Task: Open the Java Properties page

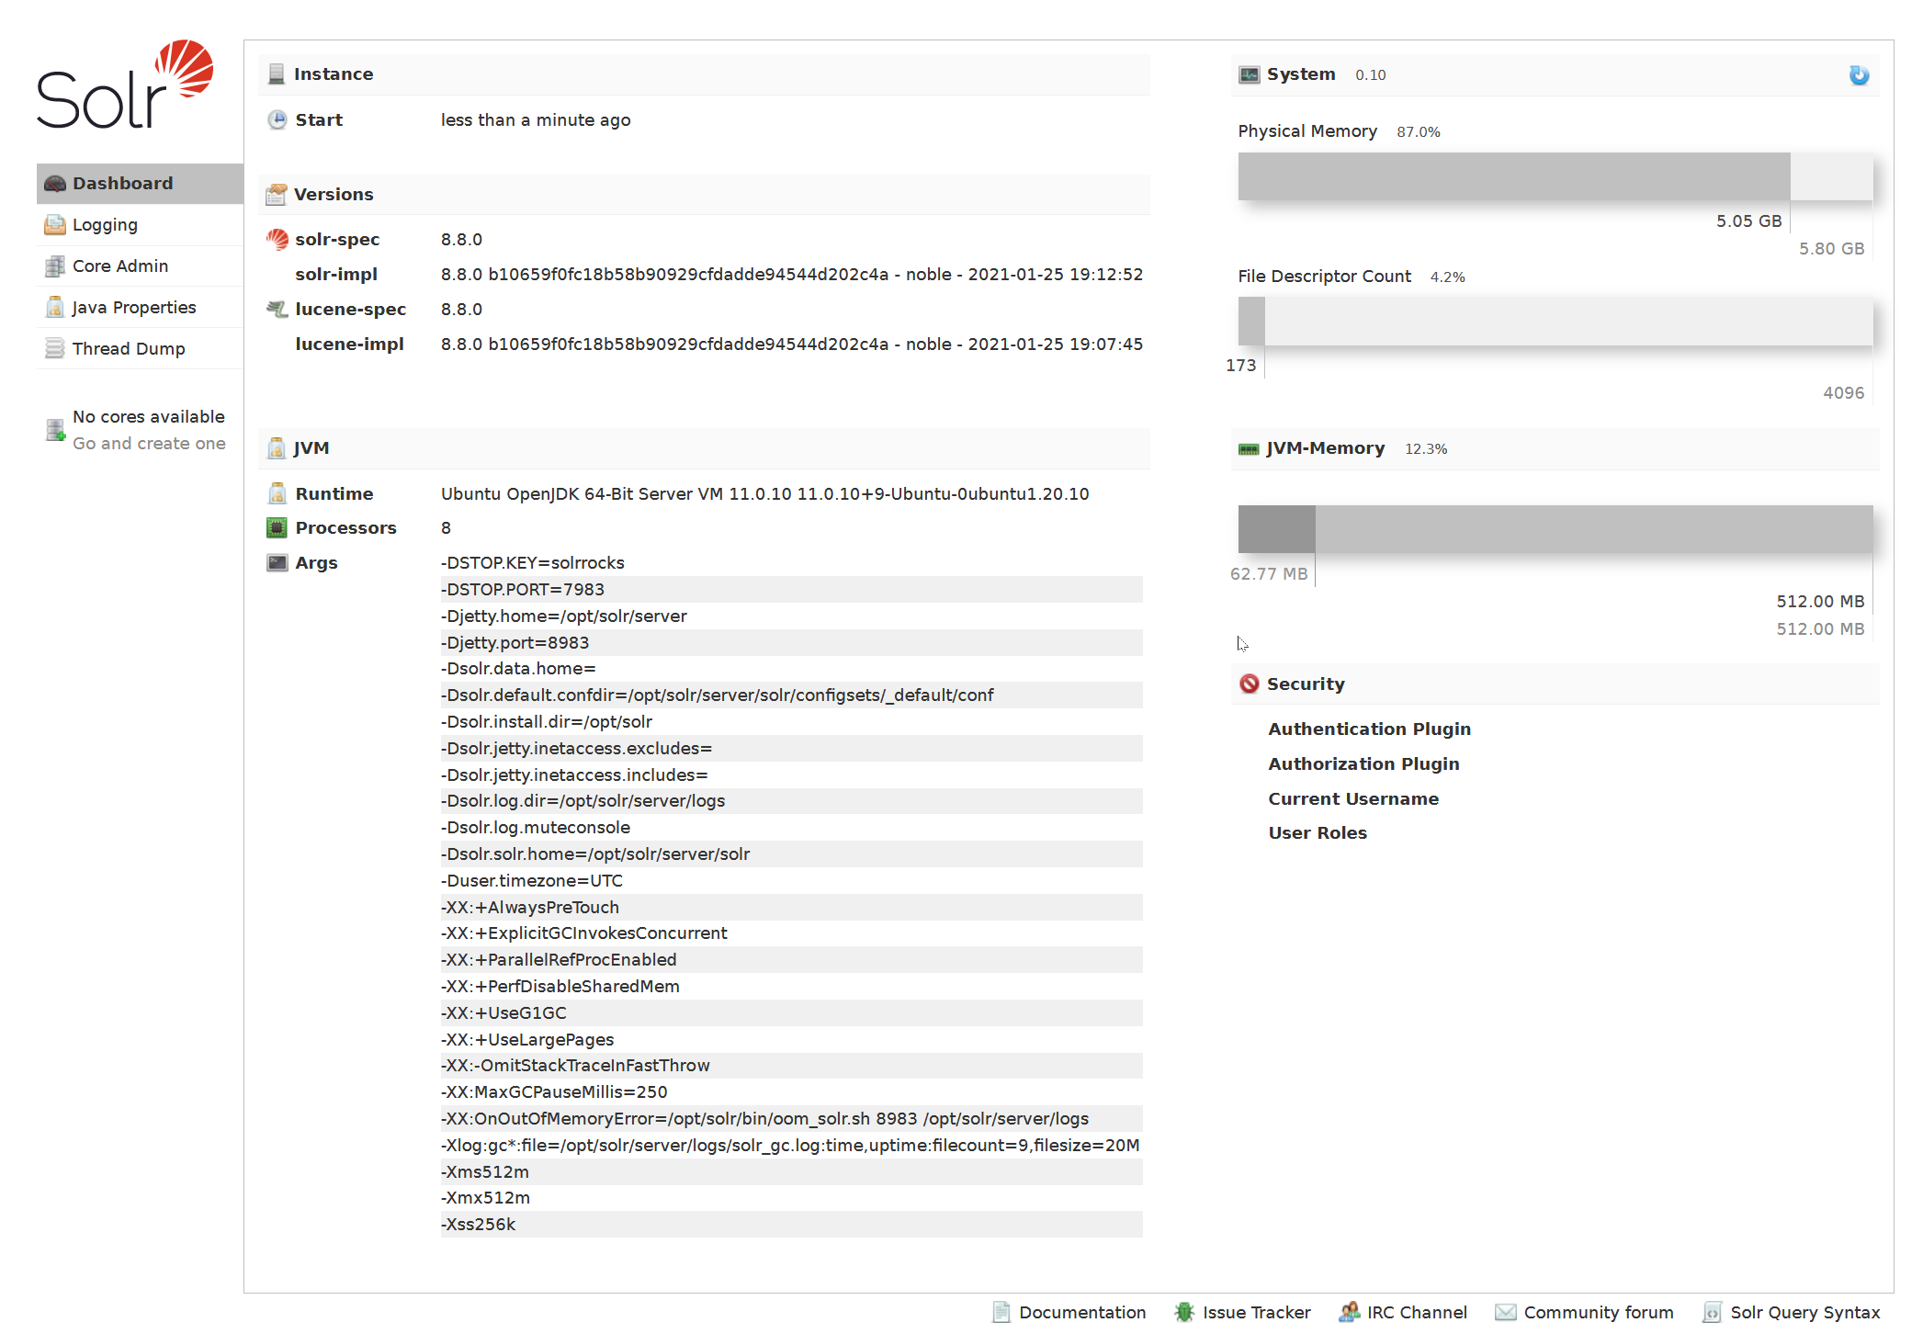Action: (133, 308)
